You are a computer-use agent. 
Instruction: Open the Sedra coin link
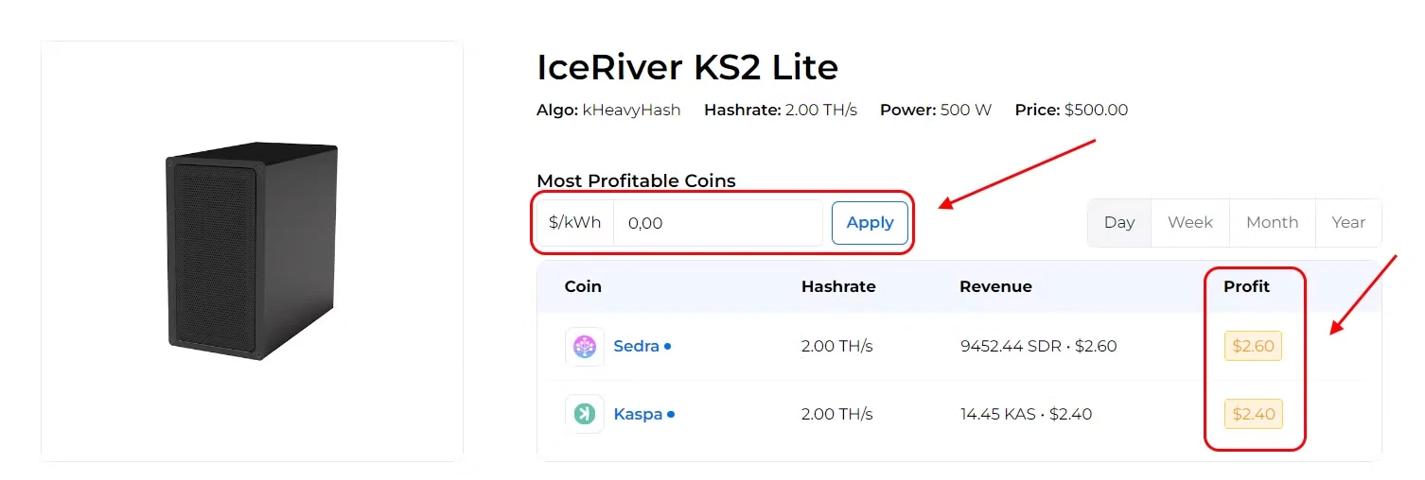pos(636,347)
